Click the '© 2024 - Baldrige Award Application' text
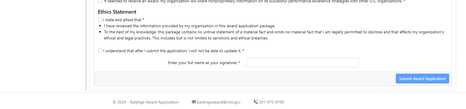 [146, 102]
